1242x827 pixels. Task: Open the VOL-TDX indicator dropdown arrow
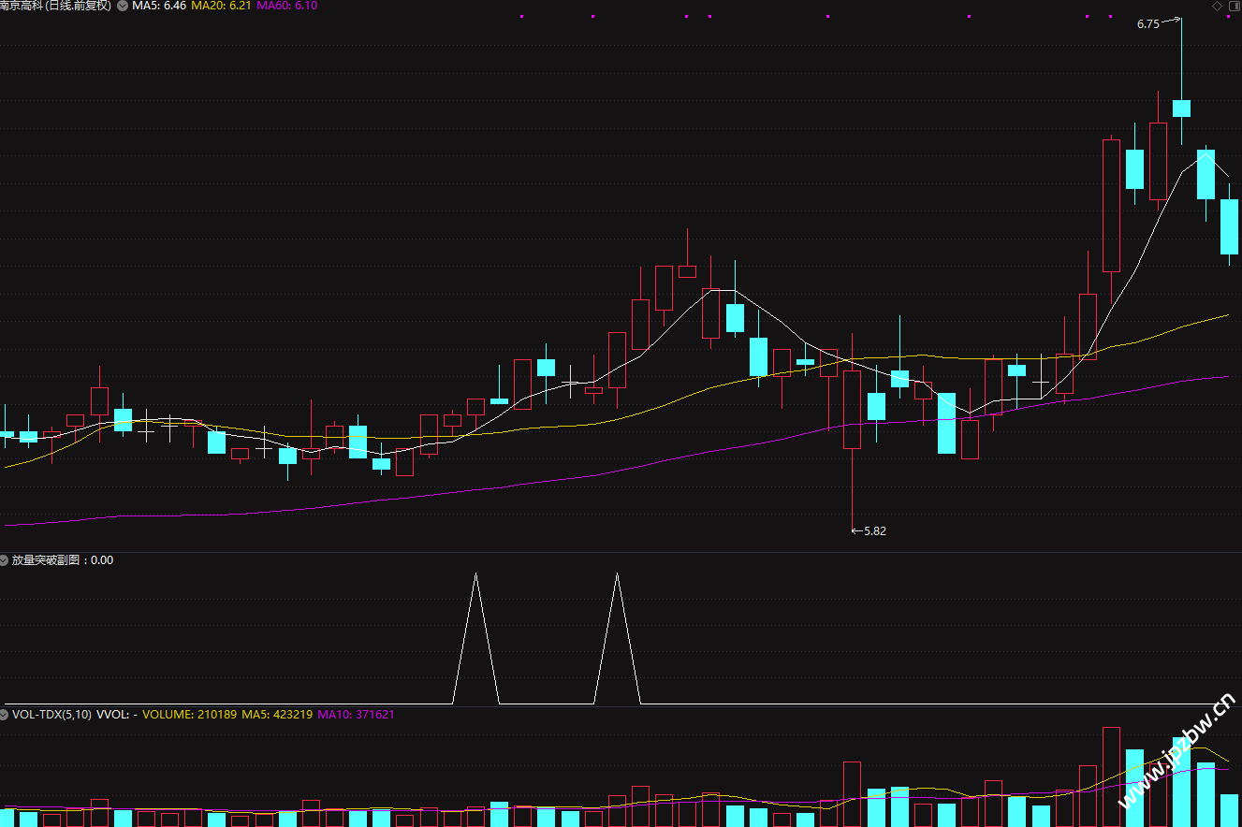tap(5, 714)
